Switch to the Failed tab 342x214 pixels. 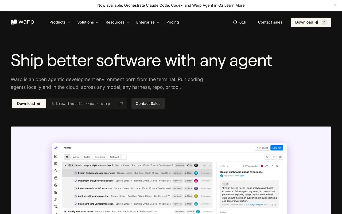[x=87, y=157]
